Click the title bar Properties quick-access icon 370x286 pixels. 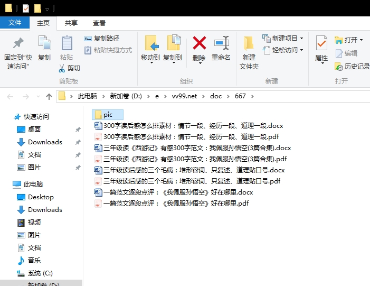[26, 8]
